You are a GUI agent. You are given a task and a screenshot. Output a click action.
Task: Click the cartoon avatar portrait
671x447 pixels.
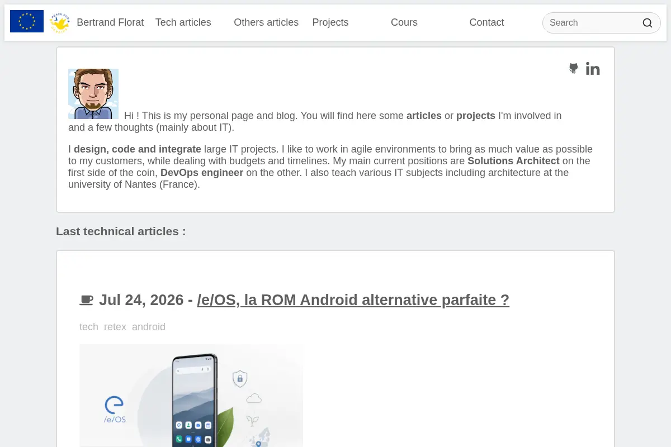93,94
